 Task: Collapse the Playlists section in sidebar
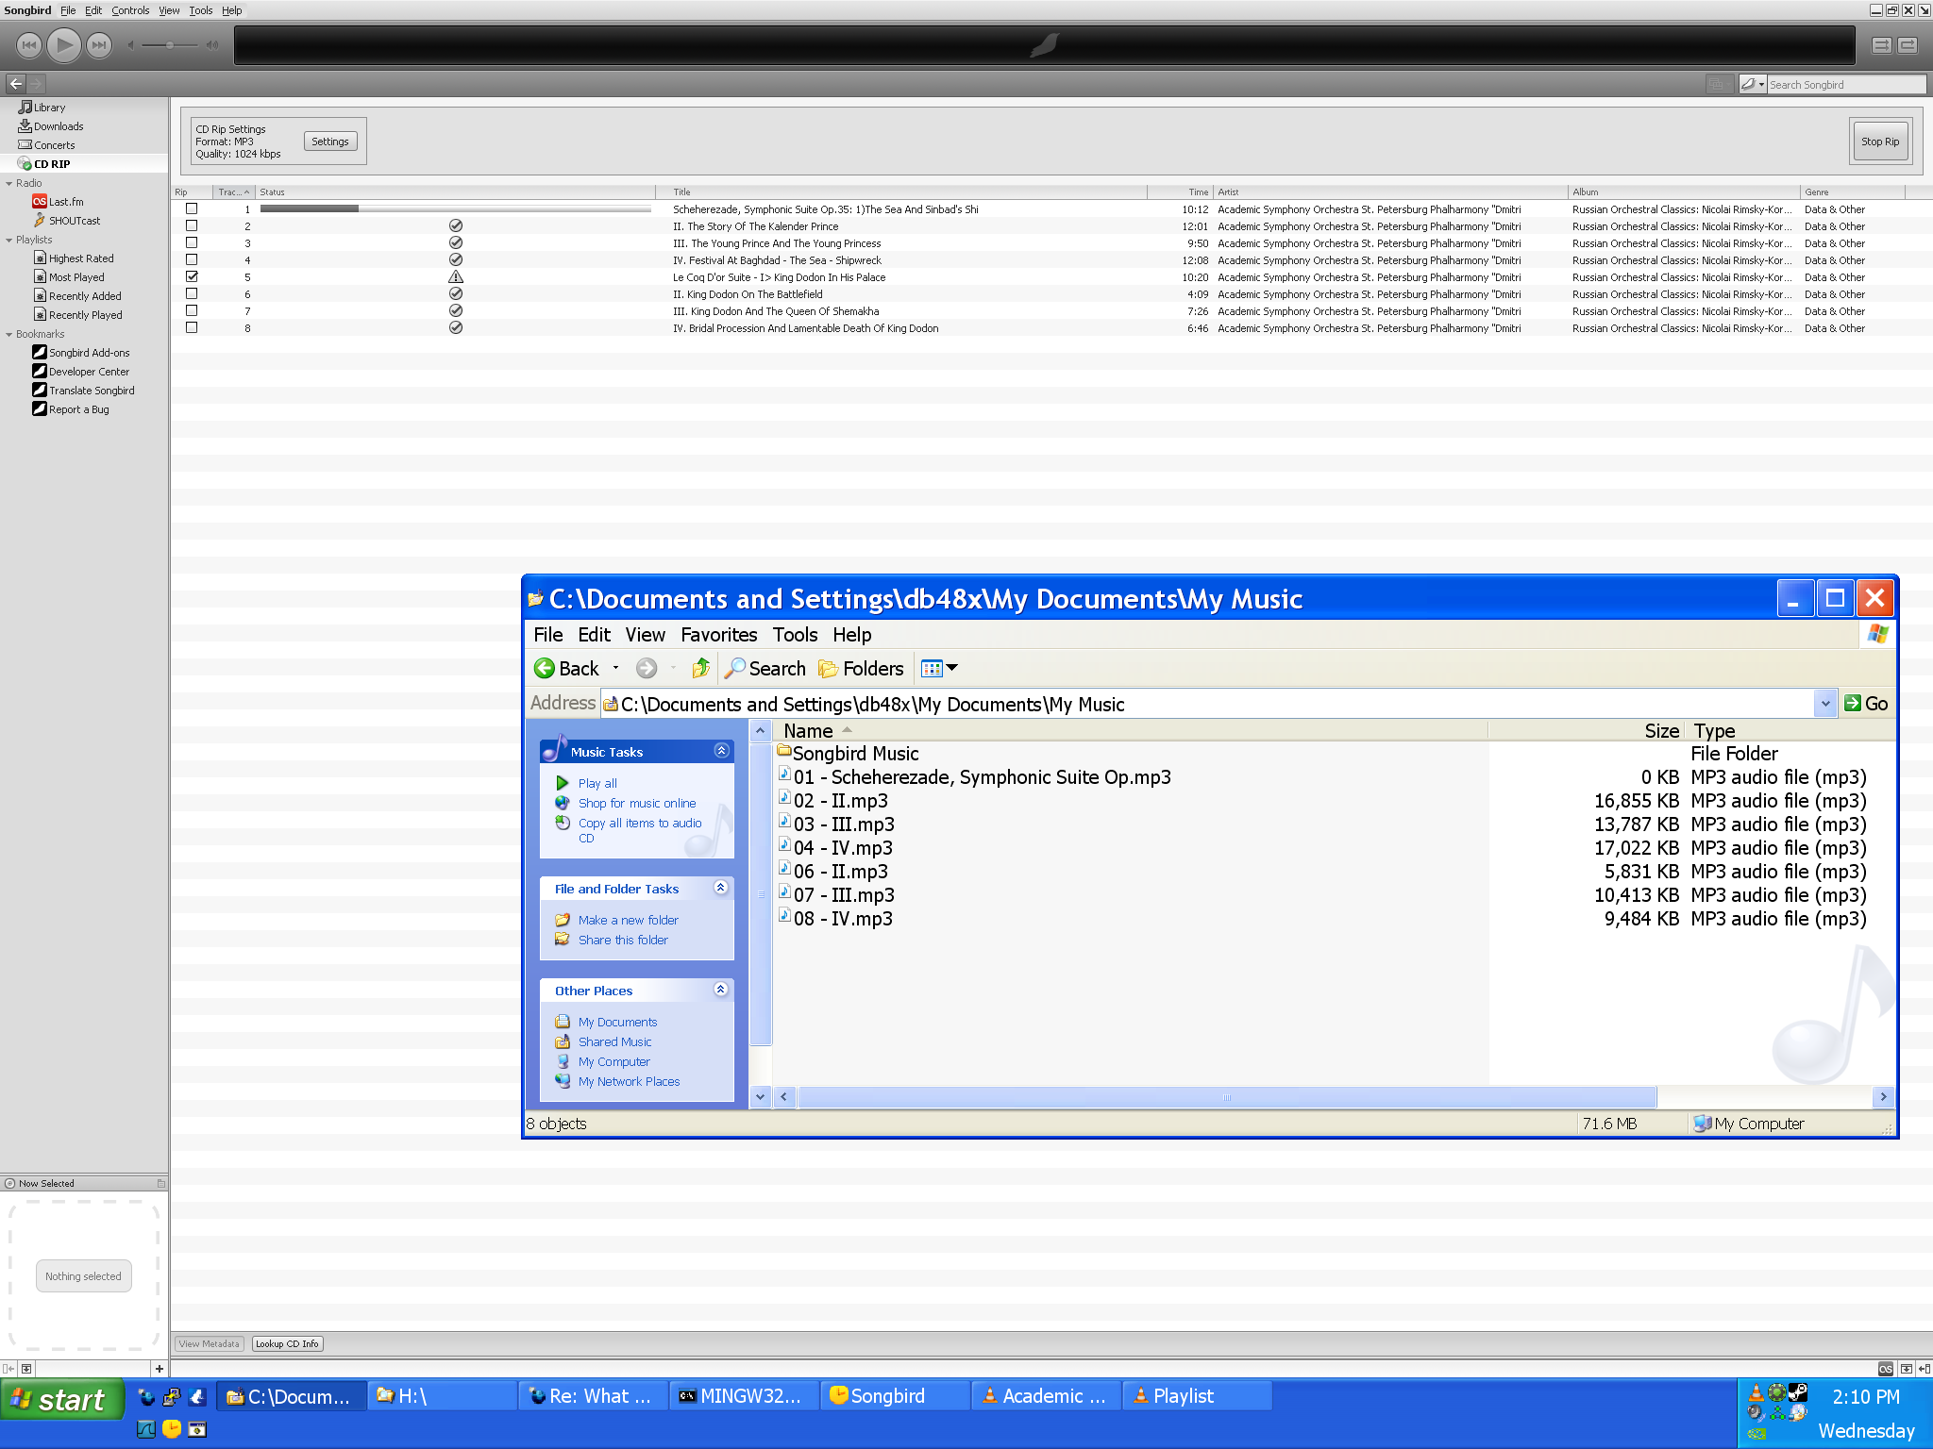(9, 241)
